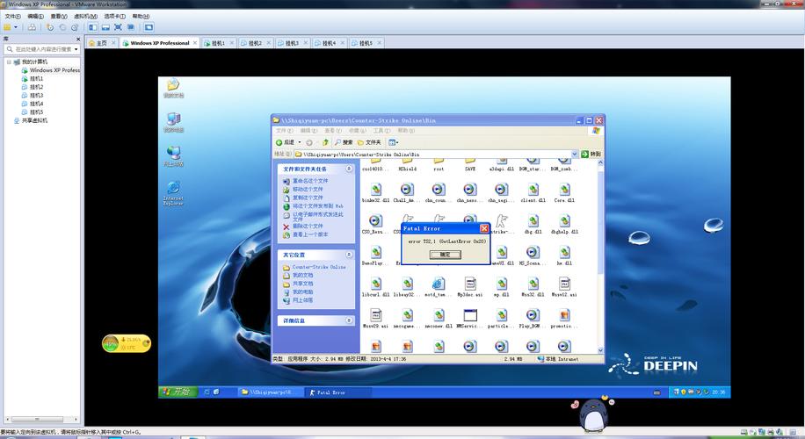Click the send Ctrl+Alt+Del toolbar icon
This screenshot has width=805, height=439.
pyautogui.click(x=32, y=27)
